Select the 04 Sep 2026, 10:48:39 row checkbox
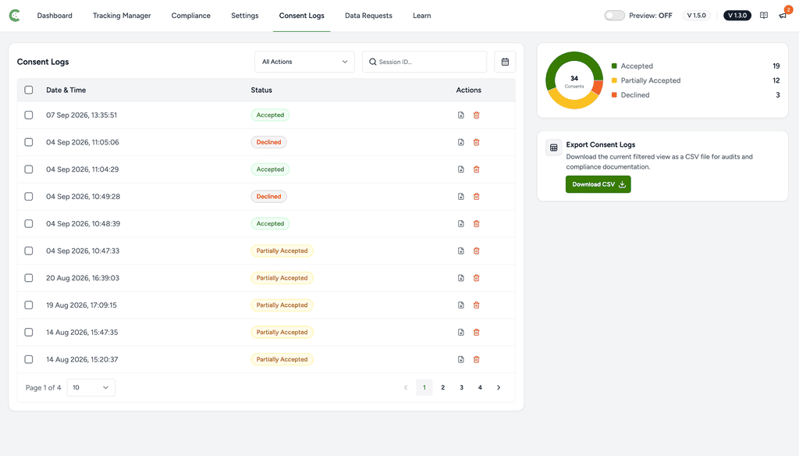This screenshot has width=799, height=456. tap(29, 223)
